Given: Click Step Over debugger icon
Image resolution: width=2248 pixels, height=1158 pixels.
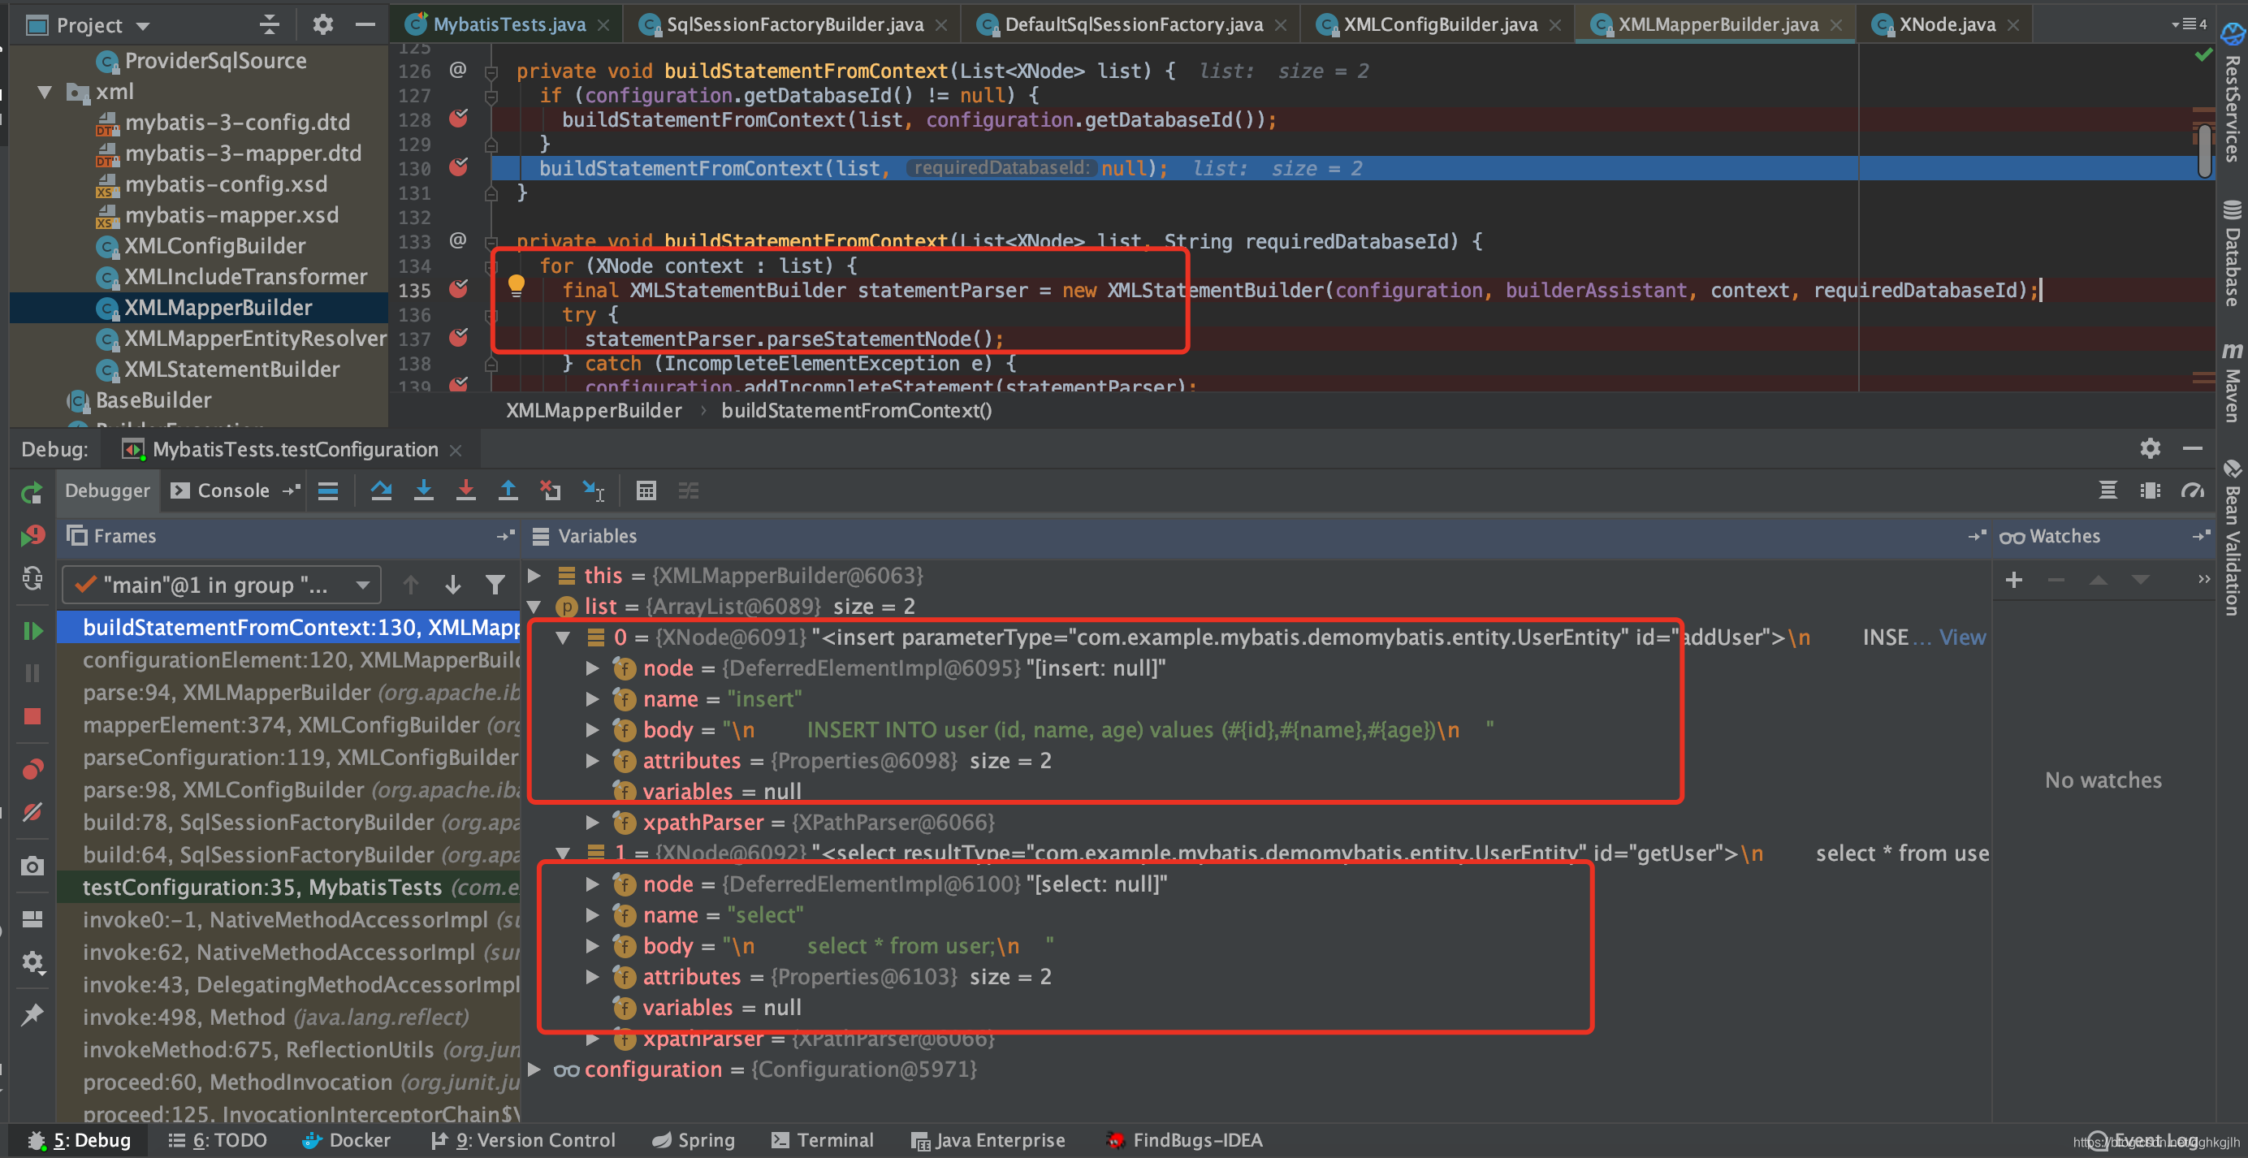Looking at the screenshot, I should coord(382,490).
